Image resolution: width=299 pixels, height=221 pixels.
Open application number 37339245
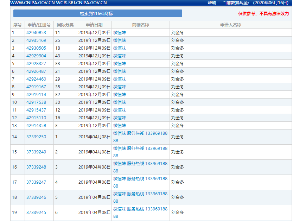click(36, 213)
